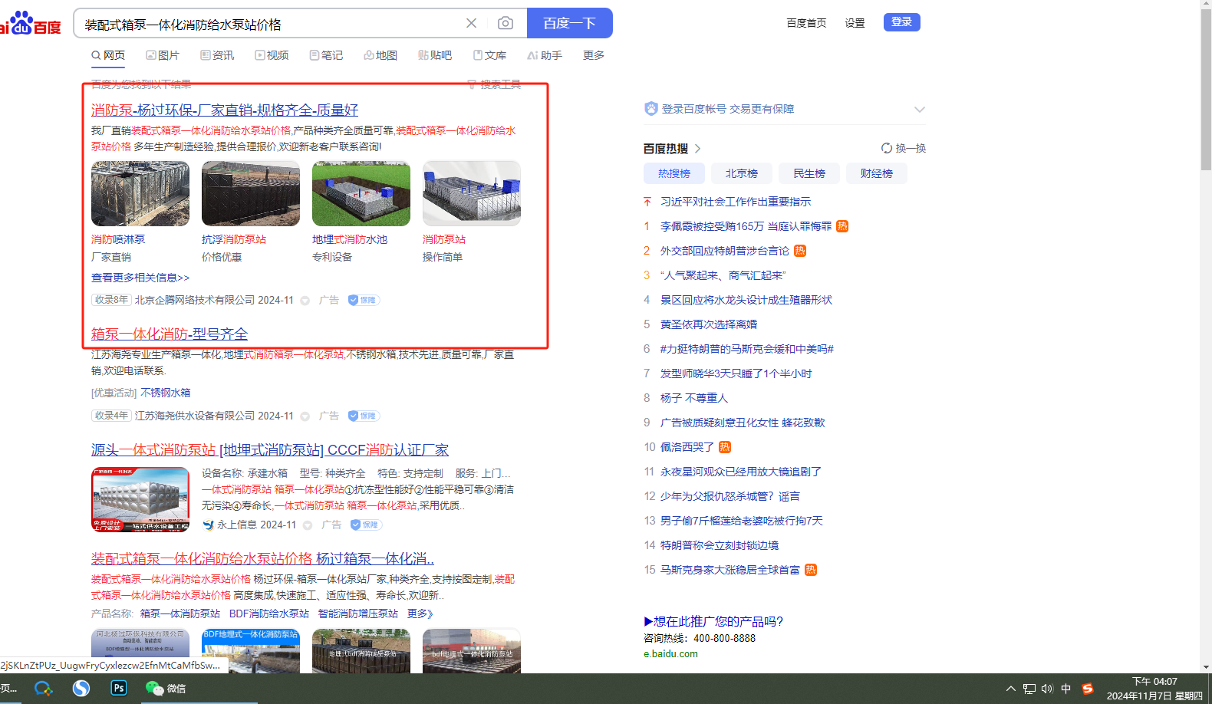Expand the Baidu account login banner chevron
The height and width of the screenshot is (704, 1212).
919,109
